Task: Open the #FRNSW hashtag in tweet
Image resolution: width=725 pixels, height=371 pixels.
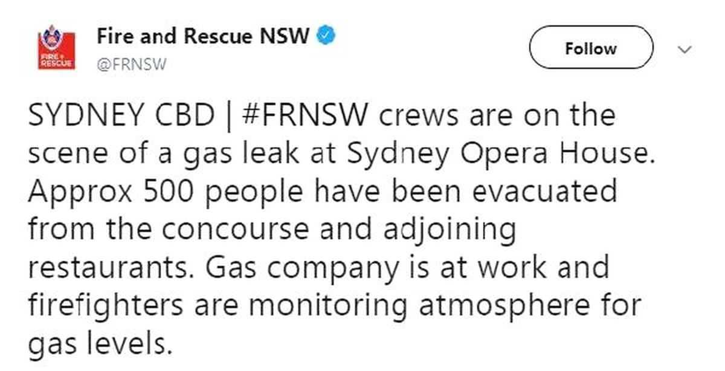Action: pos(307,114)
